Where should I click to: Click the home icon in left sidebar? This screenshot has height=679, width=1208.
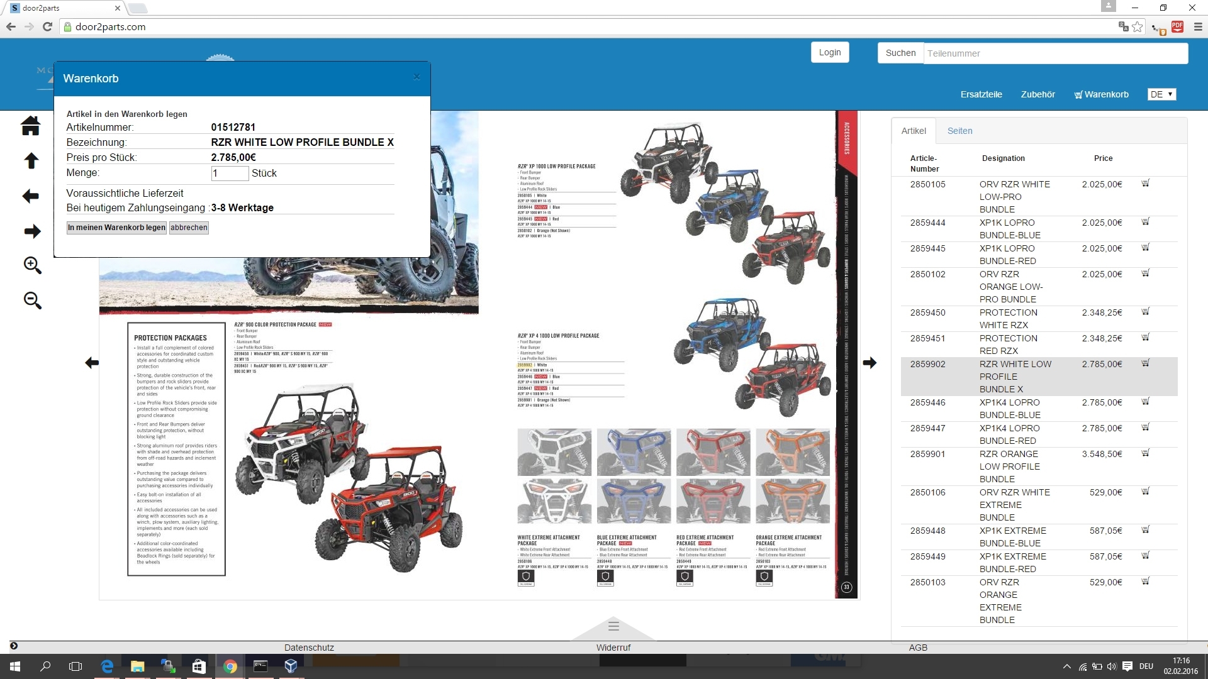[x=30, y=126]
